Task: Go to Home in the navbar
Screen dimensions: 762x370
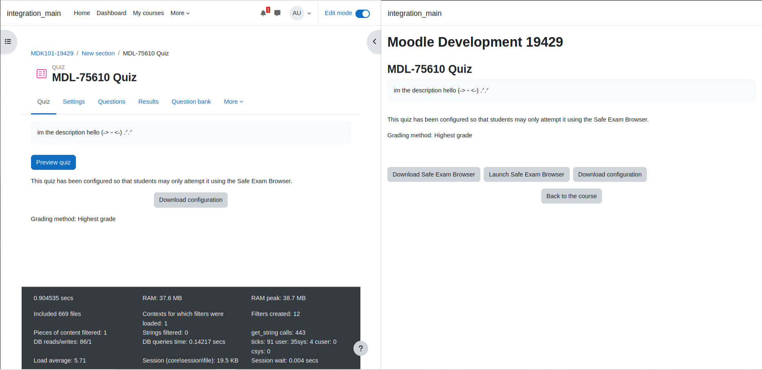Action: pyautogui.click(x=82, y=13)
